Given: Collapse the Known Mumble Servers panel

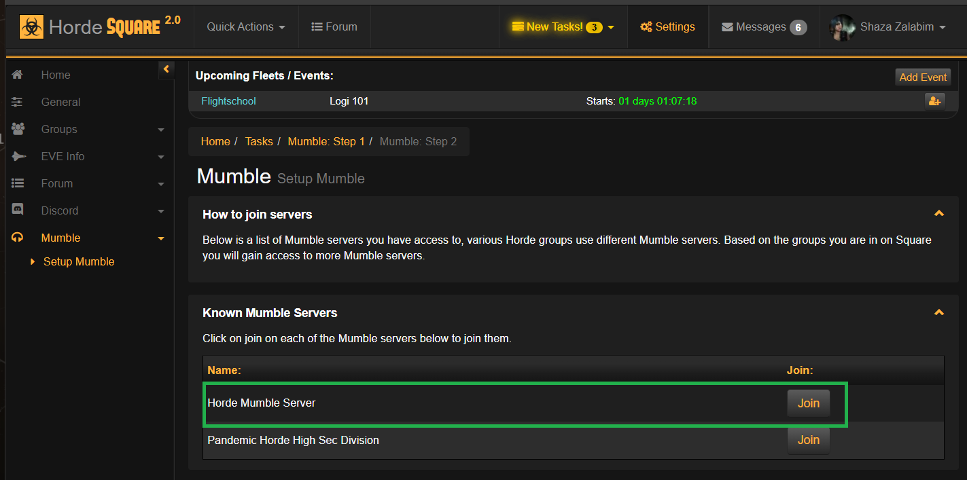Looking at the screenshot, I should (939, 312).
